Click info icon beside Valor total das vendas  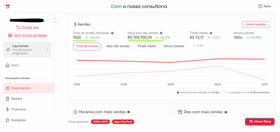point(161,33)
